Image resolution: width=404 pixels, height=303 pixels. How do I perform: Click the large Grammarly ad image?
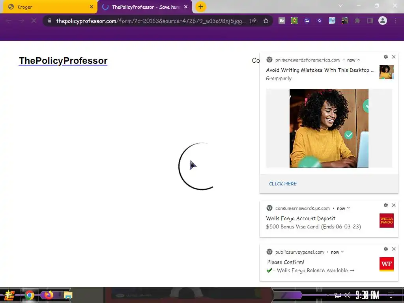pos(329,128)
